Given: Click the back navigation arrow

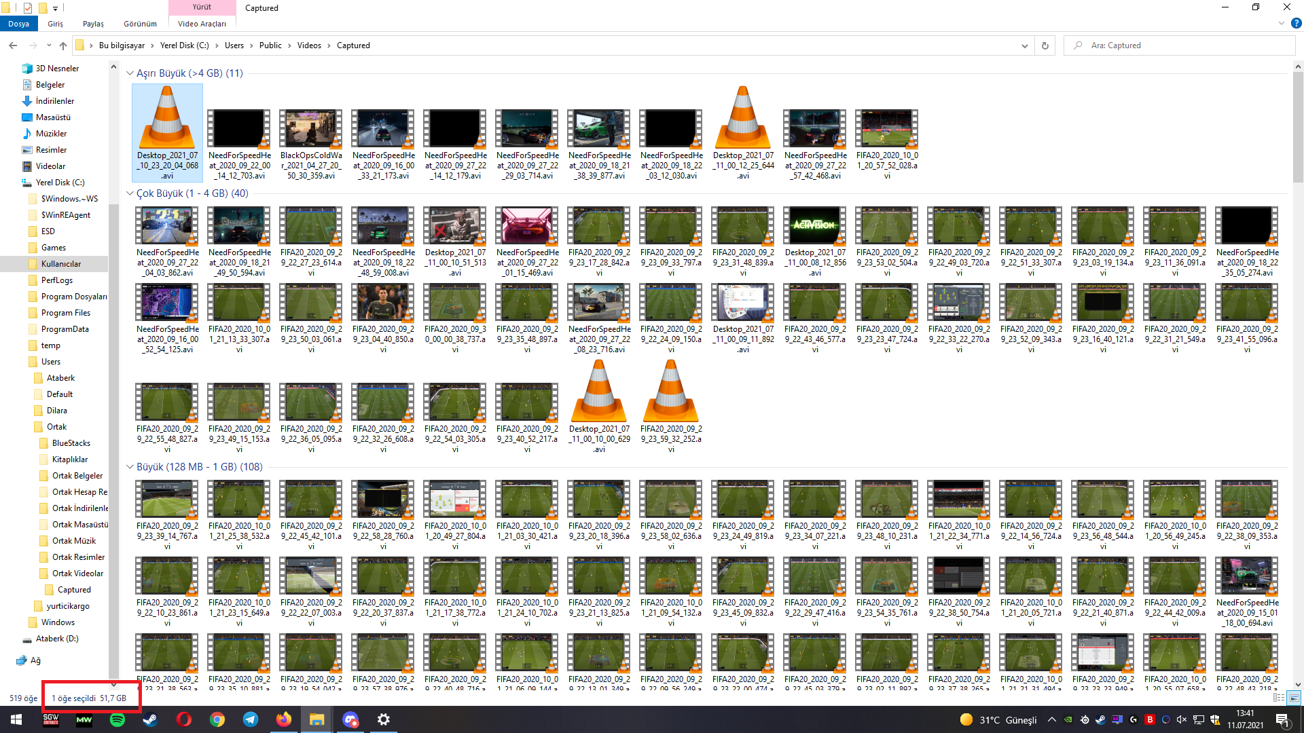Looking at the screenshot, I should 13,45.
